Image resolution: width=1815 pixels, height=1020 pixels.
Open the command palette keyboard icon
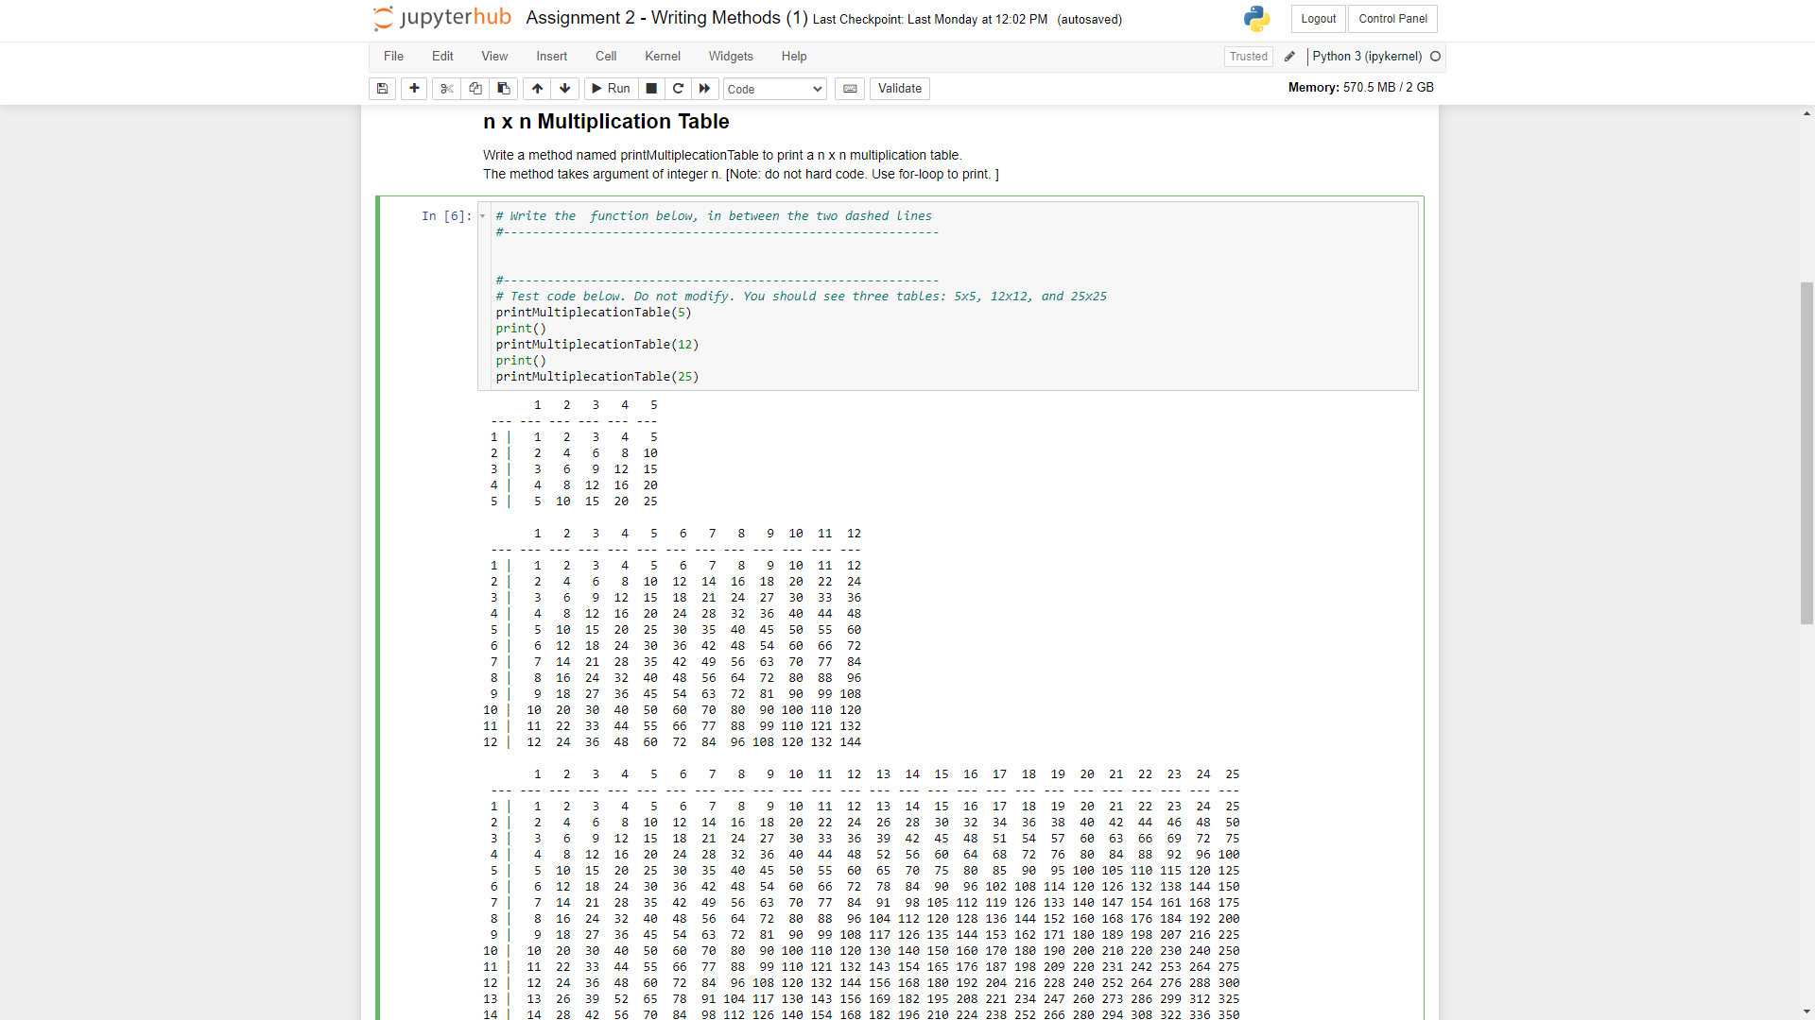point(849,88)
